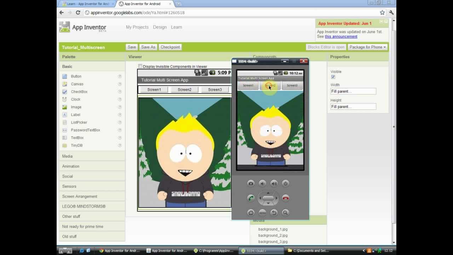Click emulator power button
This screenshot has width=453, height=255.
[x=286, y=183]
